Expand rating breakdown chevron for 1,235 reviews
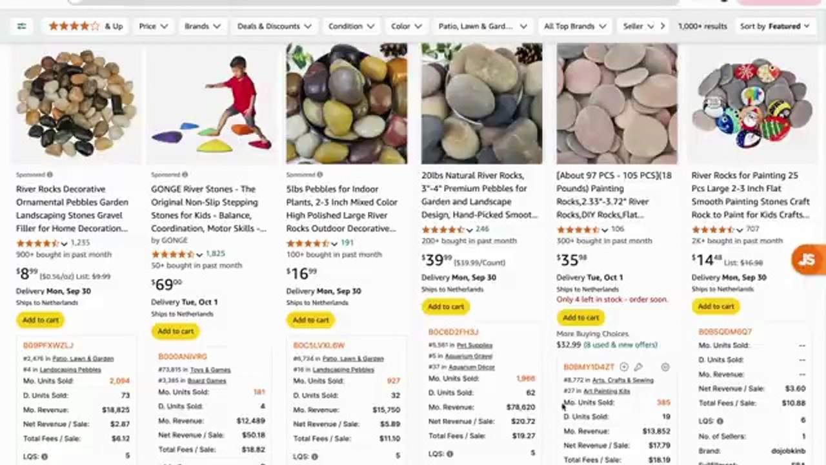This screenshot has width=826, height=465. coord(64,243)
